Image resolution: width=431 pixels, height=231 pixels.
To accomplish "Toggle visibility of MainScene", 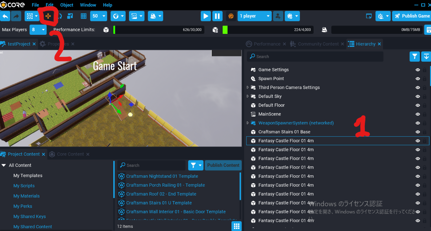I will pyautogui.click(x=418, y=114).
